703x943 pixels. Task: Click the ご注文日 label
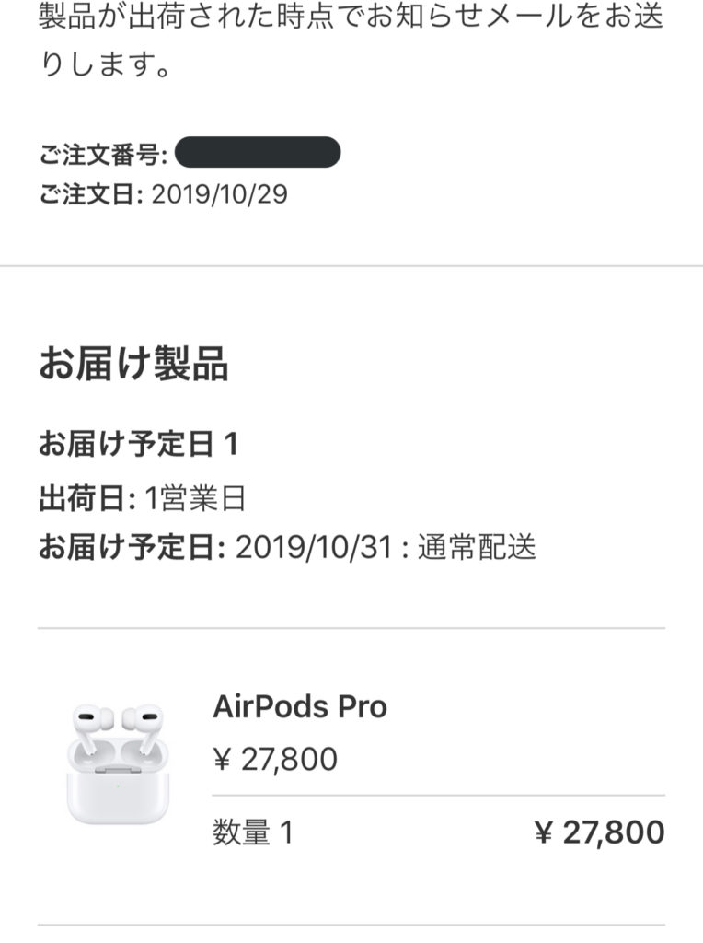(90, 194)
